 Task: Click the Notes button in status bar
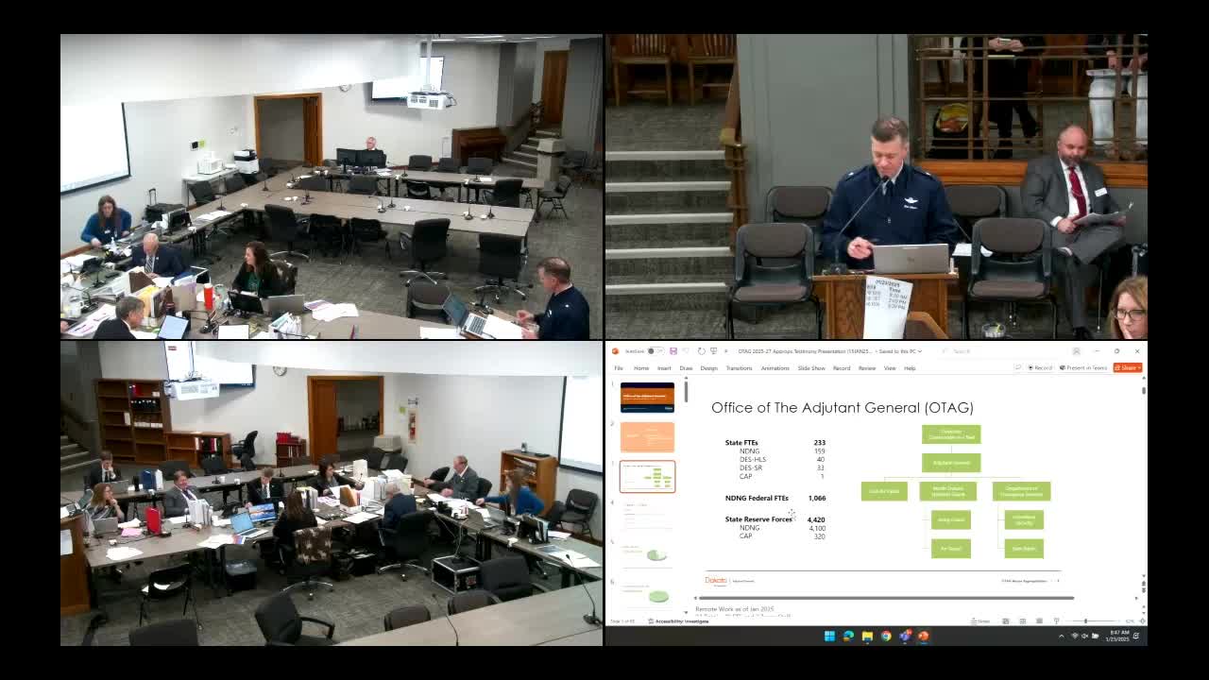pyautogui.click(x=981, y=621)
